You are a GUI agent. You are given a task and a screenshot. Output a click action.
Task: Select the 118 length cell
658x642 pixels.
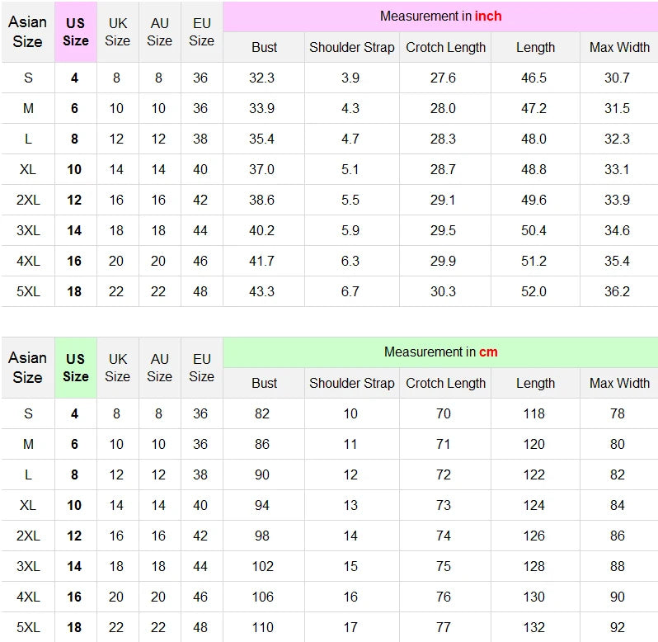533,413
